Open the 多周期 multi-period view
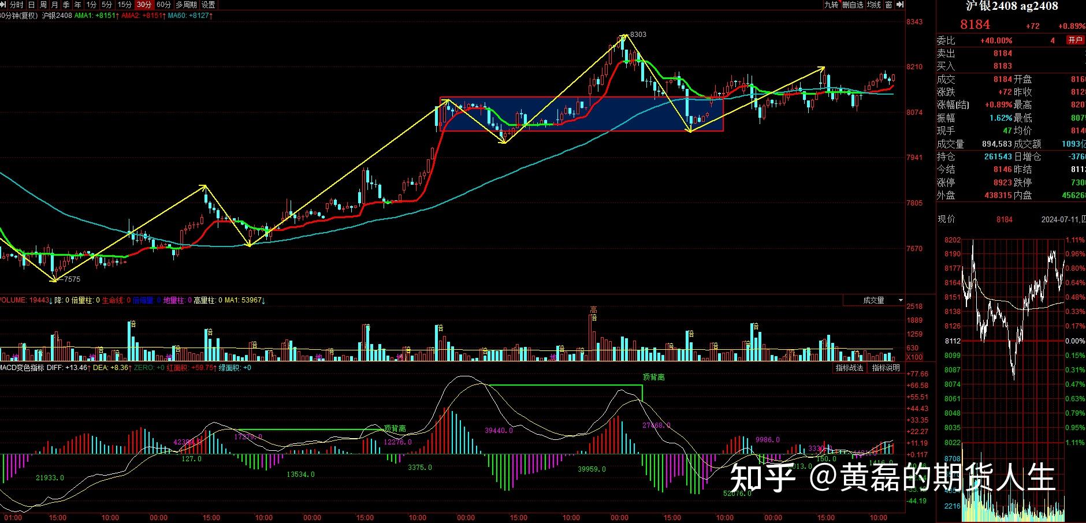 (x=187, y=5)
